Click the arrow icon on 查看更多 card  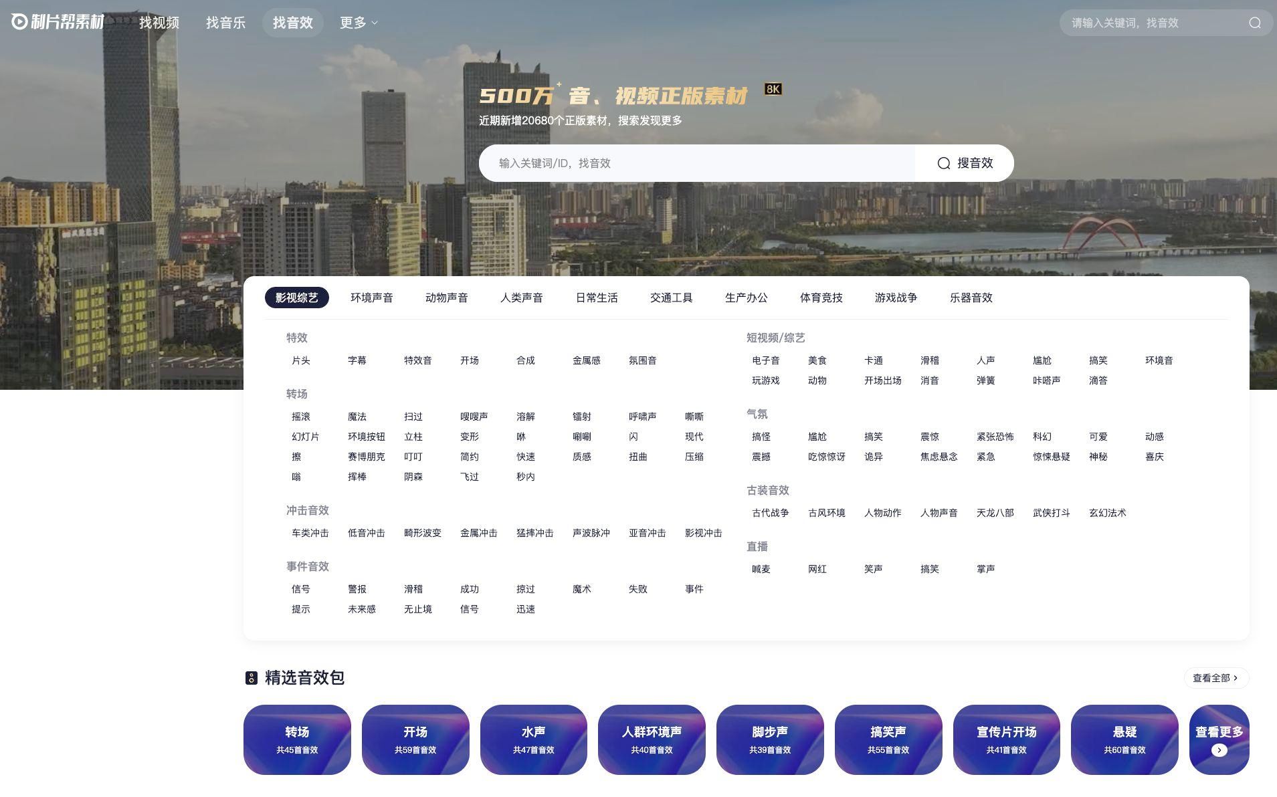[x=1219, y=750]
